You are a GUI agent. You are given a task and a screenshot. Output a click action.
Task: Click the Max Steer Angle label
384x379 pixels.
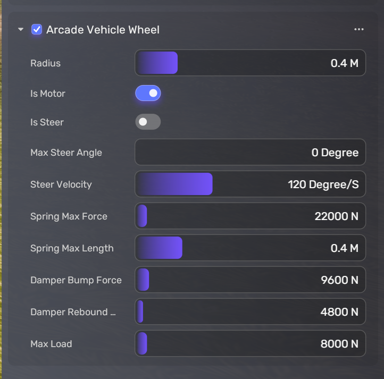[x=66, y=153]
